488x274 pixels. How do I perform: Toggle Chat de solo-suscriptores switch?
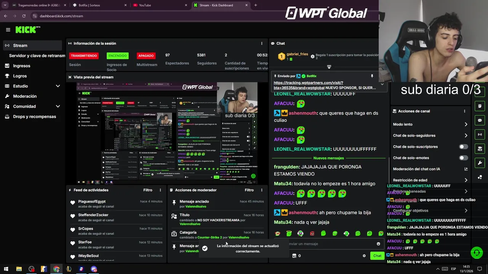[x=463, y=147]
